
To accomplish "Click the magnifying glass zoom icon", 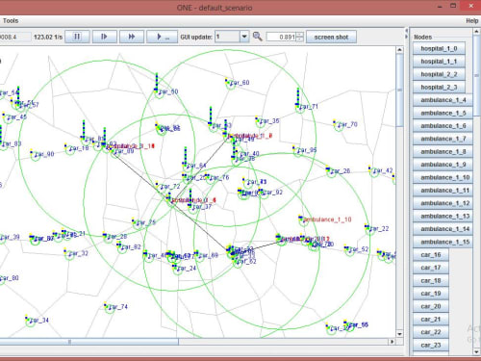I will click(257, 37).
